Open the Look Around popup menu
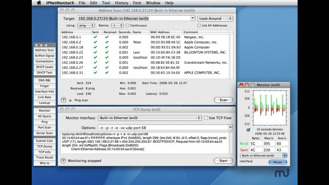 pyautogui.click(x=215, y=18)
